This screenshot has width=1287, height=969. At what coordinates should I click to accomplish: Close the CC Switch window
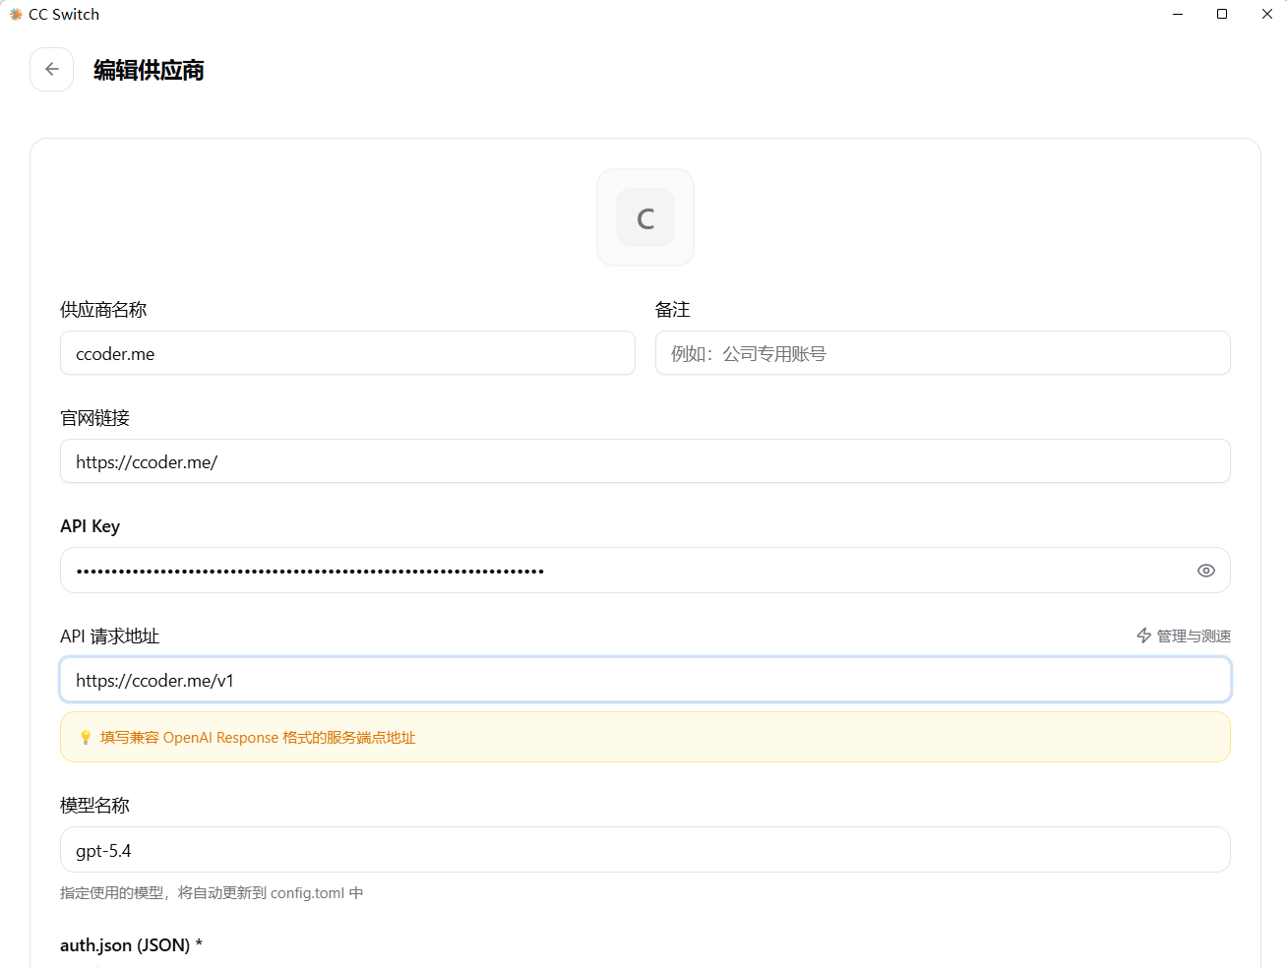coord(1266,15)
